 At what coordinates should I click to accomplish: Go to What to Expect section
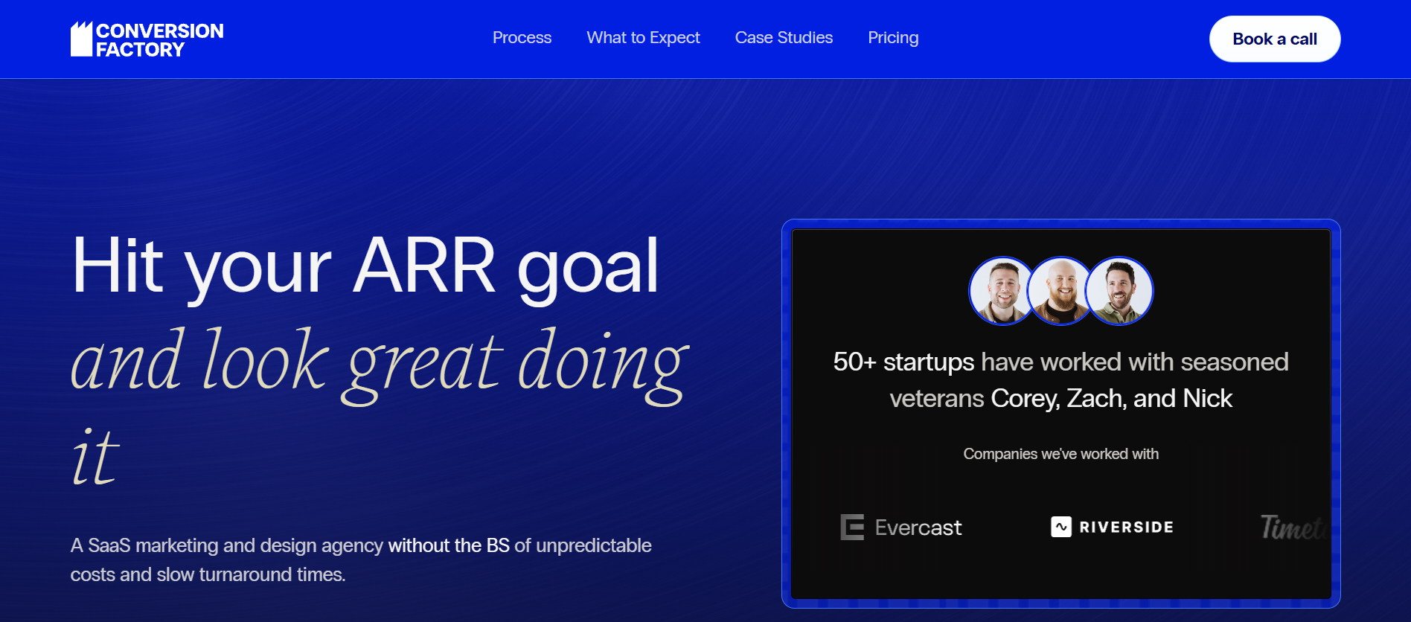[643, 38]
